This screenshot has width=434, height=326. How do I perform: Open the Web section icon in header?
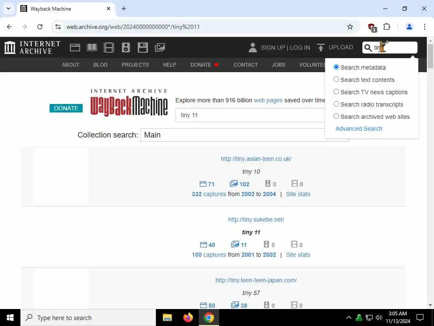coord(75,48)
